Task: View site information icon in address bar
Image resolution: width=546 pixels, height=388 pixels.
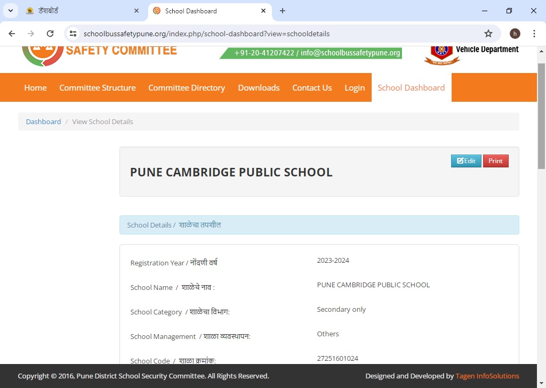Action: (x=74, y=34)
